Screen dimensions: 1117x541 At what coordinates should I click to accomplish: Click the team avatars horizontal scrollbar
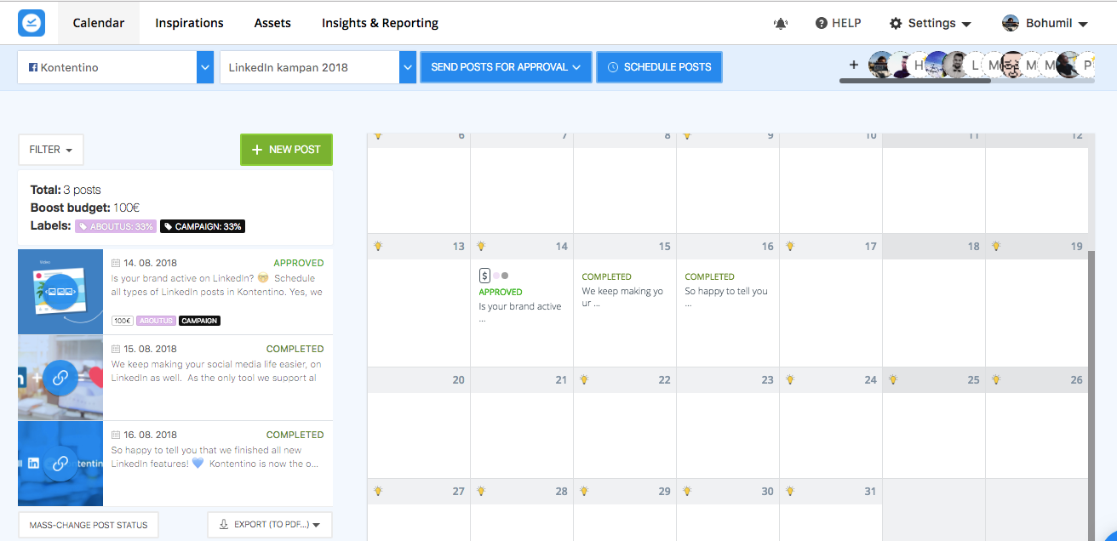(x=915, y=81)
